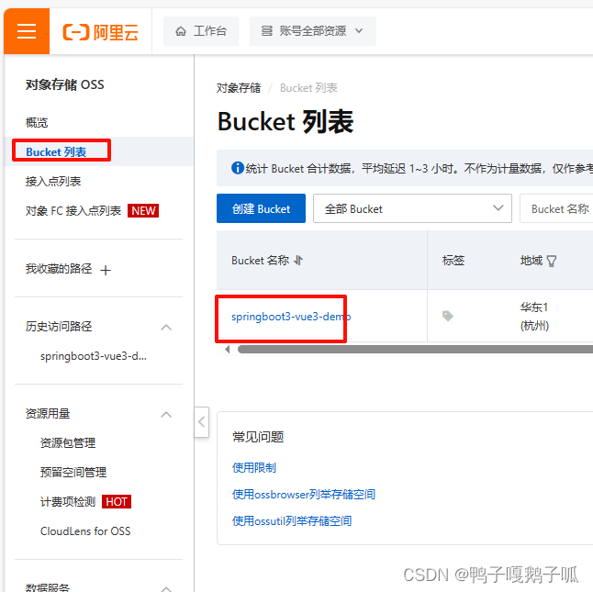Click the 对象存储 OSS sidebar title
Image resolution: width=593 pixels, height=592 pixels.
click(64, 84)
